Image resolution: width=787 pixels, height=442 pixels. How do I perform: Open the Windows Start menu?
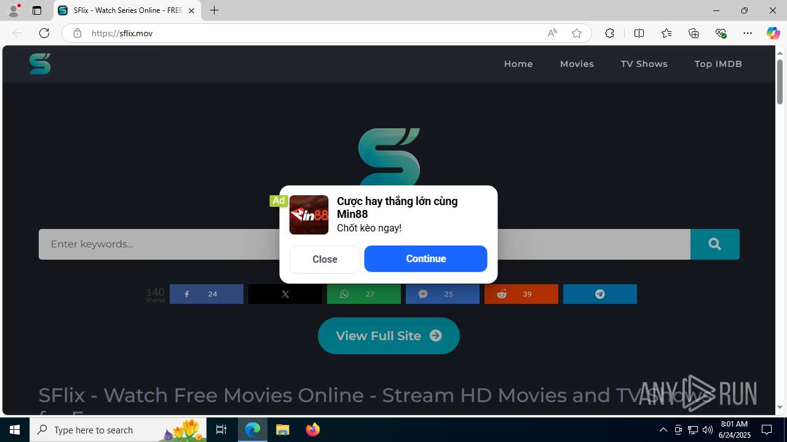coord(15,430)
